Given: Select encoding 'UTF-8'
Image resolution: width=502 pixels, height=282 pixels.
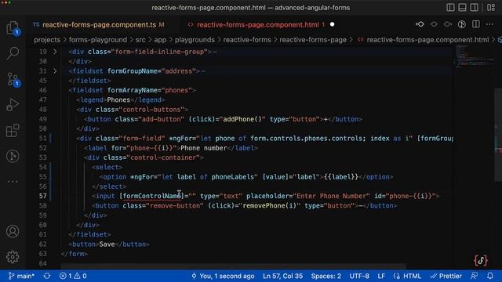Looking at the screenshot, I should pyautogui.click(x=359, y=276).
